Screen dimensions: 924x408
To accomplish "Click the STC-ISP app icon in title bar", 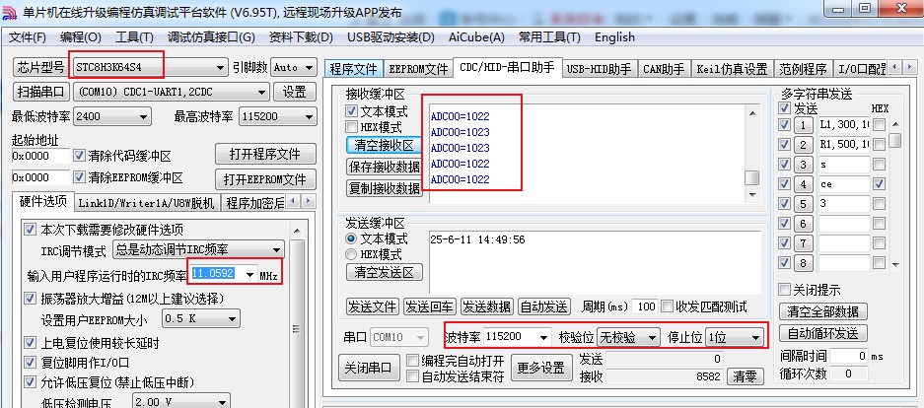I will click(x=10, y=13).
